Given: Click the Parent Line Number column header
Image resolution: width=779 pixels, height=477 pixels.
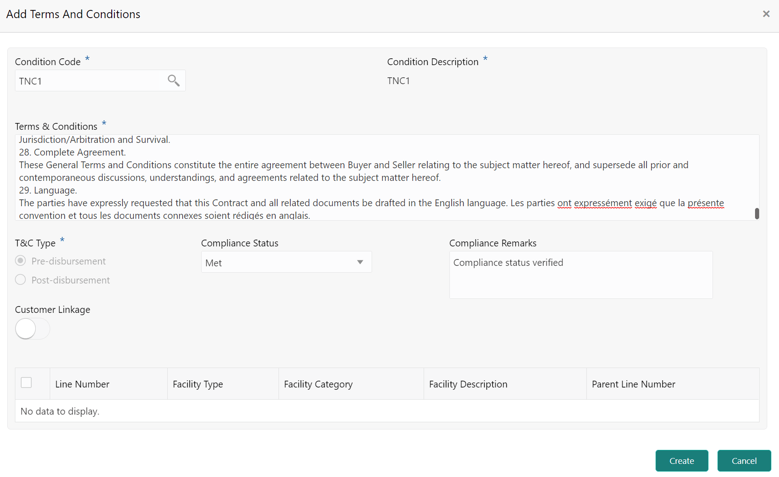Looking at the screenshot, I should pyautogui.click(x=633, y=383).
